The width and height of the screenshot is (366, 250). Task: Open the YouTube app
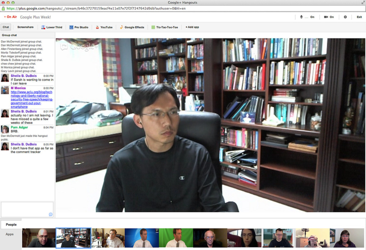(x=104, y=27)
